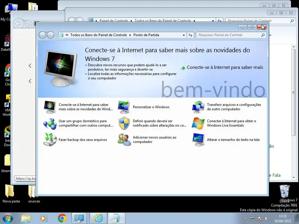The width and height of the screenshot is (299, 224).
Task: Open the homegroup (grupo doméstico) icon
Action: [x=50, y=123]
